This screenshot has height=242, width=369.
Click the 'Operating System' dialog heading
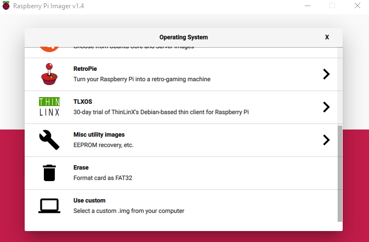coord(184,37)
